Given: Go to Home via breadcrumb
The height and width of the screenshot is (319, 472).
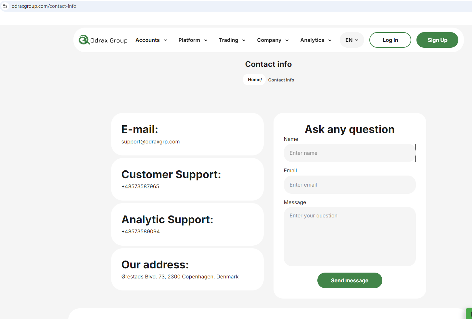Looking at the screenshot, I should (254, 80).
